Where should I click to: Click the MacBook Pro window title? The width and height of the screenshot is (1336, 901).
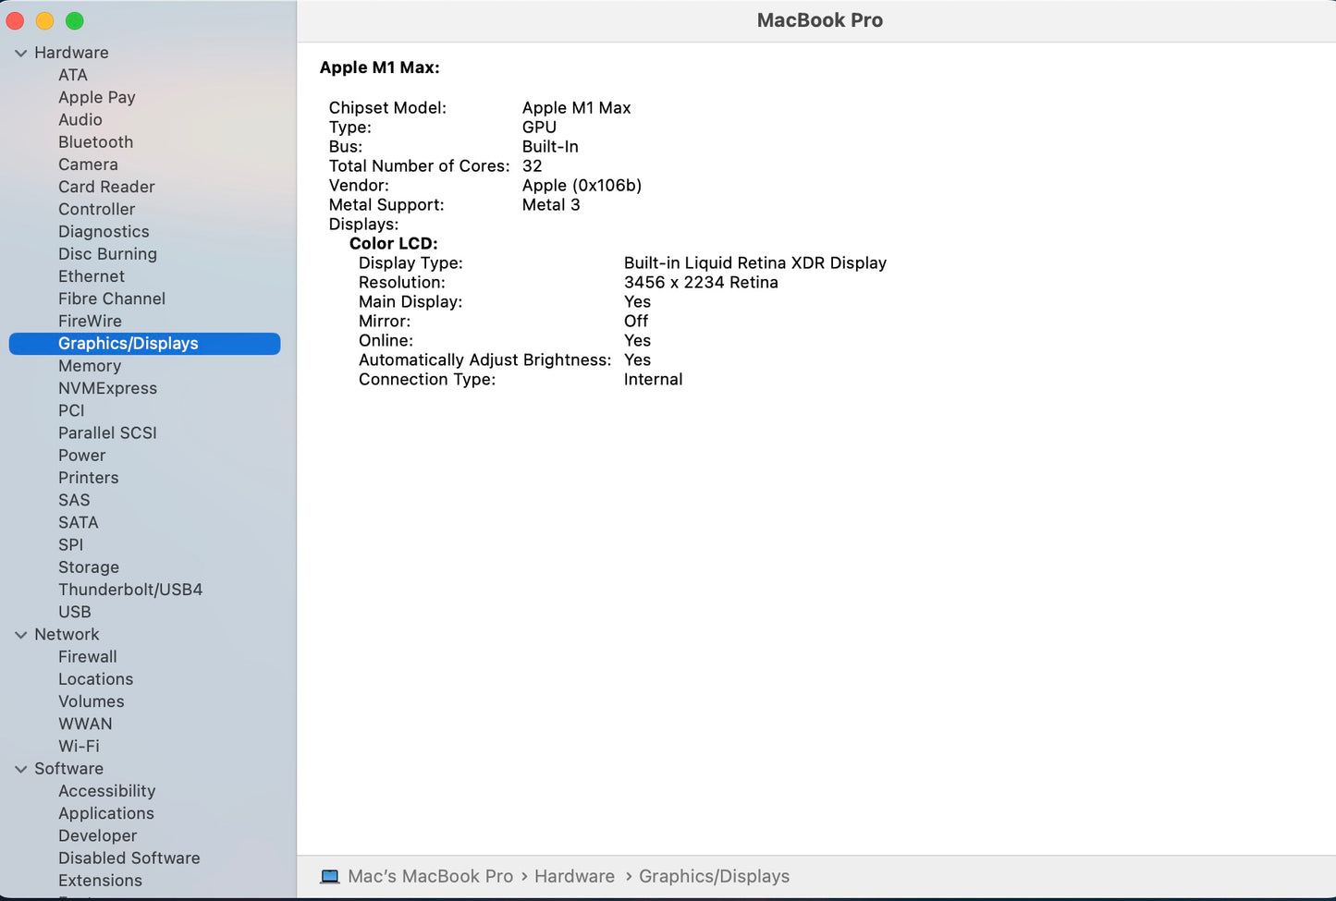click(819, 20)
